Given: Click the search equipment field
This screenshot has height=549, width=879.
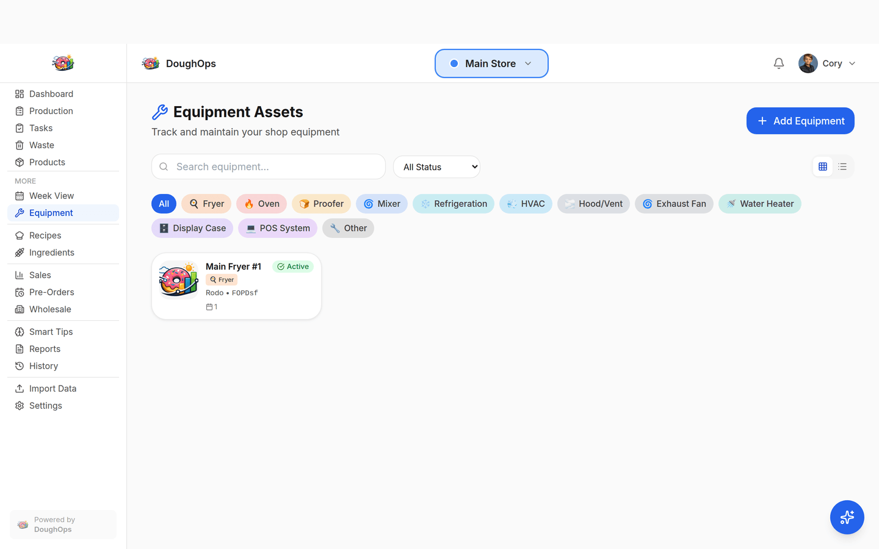Looking at the screenshot, I should [x=268, y=166].
